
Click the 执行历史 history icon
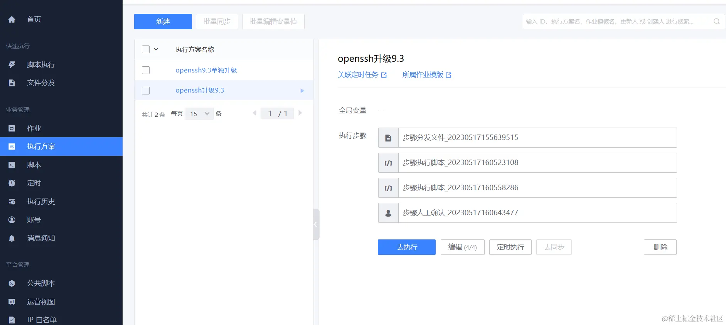(12, 202)
